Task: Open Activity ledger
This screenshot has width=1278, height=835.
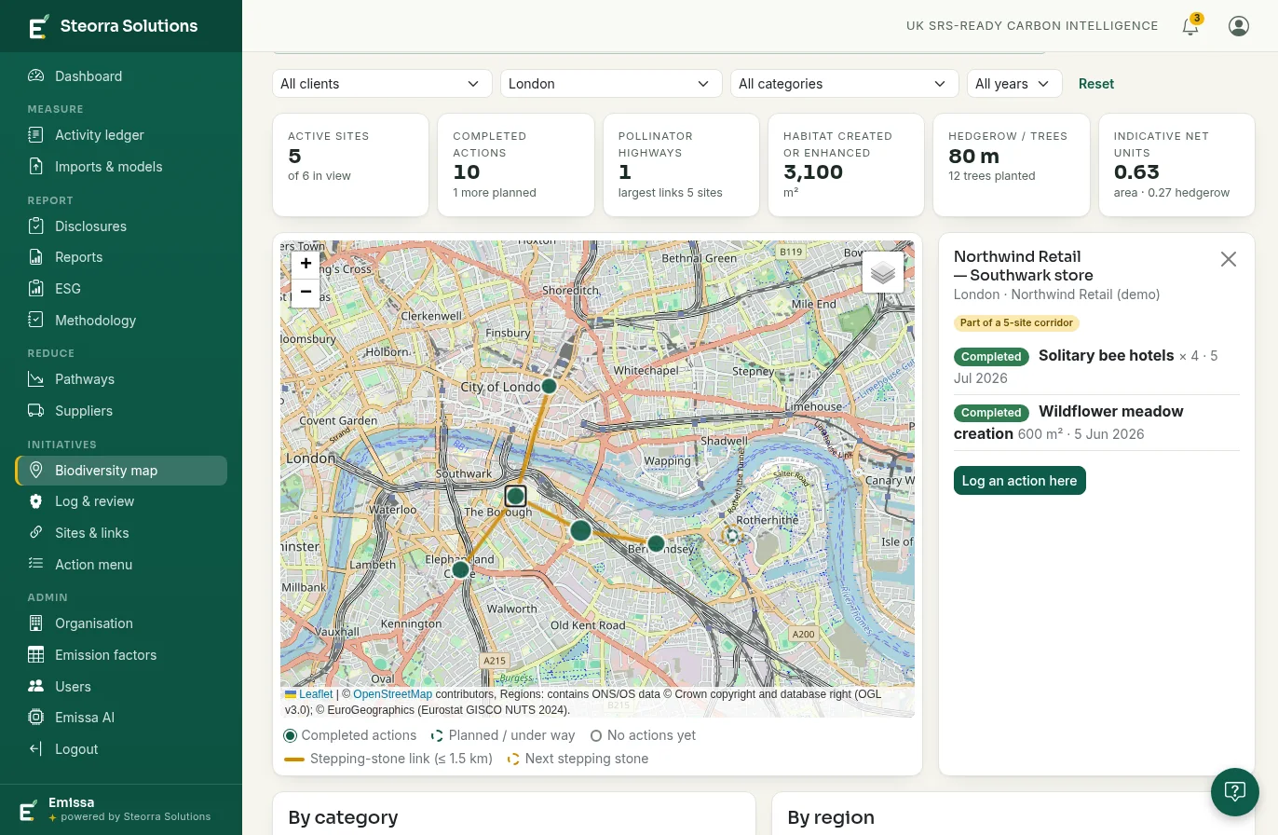Action: 121,135
